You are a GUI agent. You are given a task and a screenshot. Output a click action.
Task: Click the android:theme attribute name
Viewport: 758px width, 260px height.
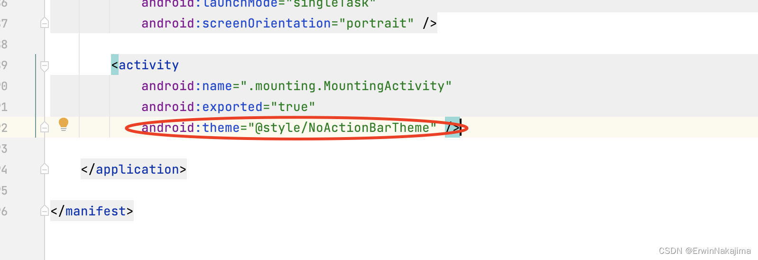point(191,128)
